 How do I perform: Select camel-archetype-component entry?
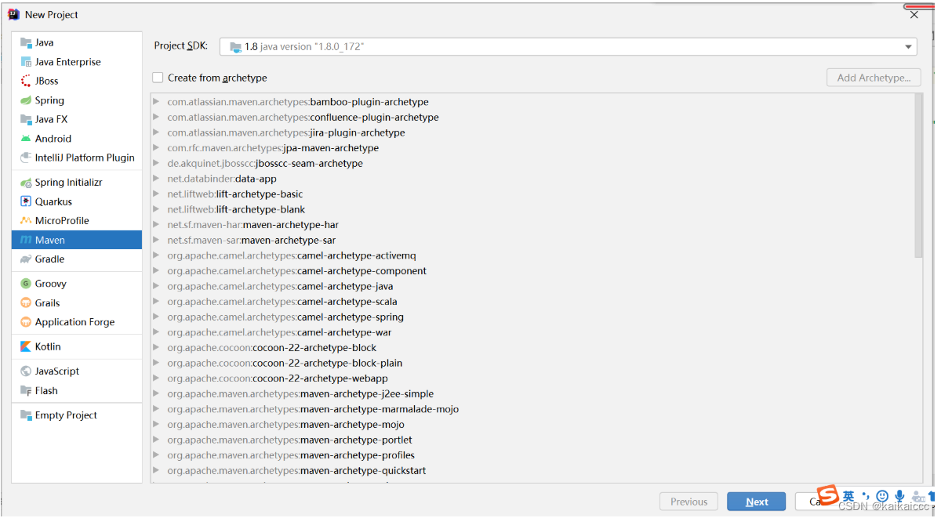296,271
